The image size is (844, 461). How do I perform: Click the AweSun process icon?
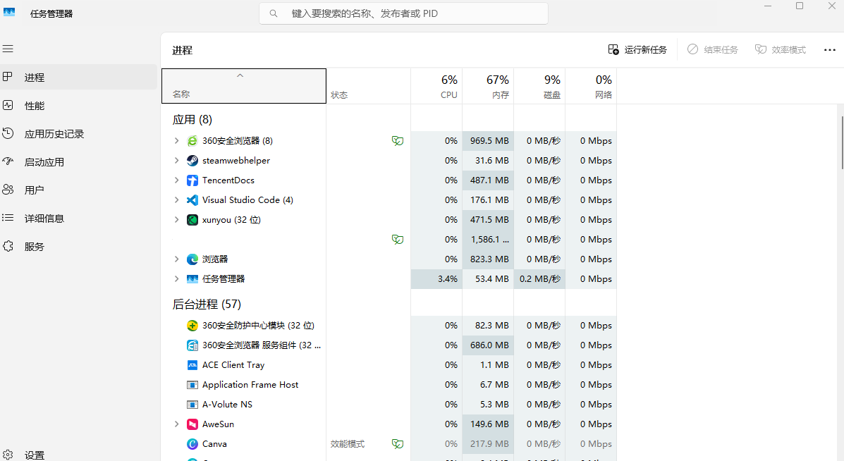192,424
